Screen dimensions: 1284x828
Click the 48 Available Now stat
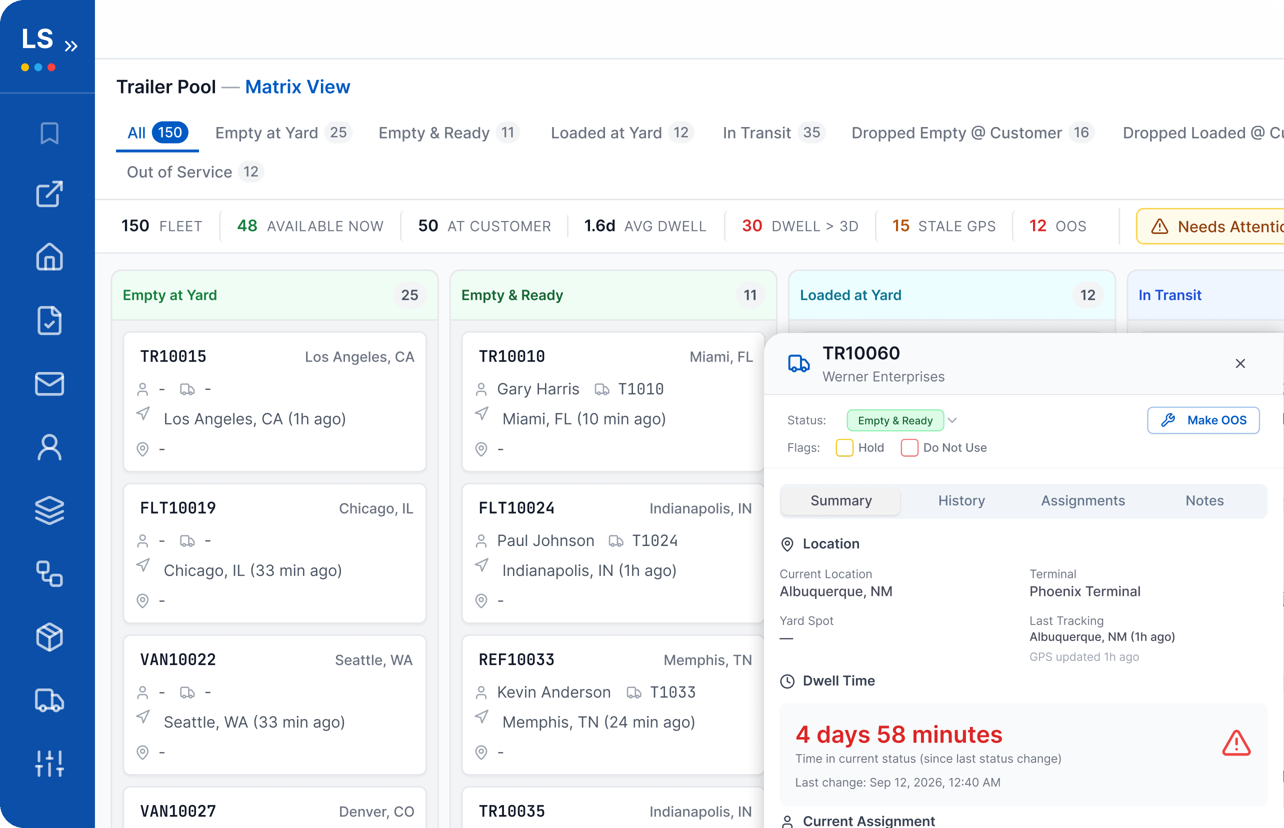click(310, 226)
